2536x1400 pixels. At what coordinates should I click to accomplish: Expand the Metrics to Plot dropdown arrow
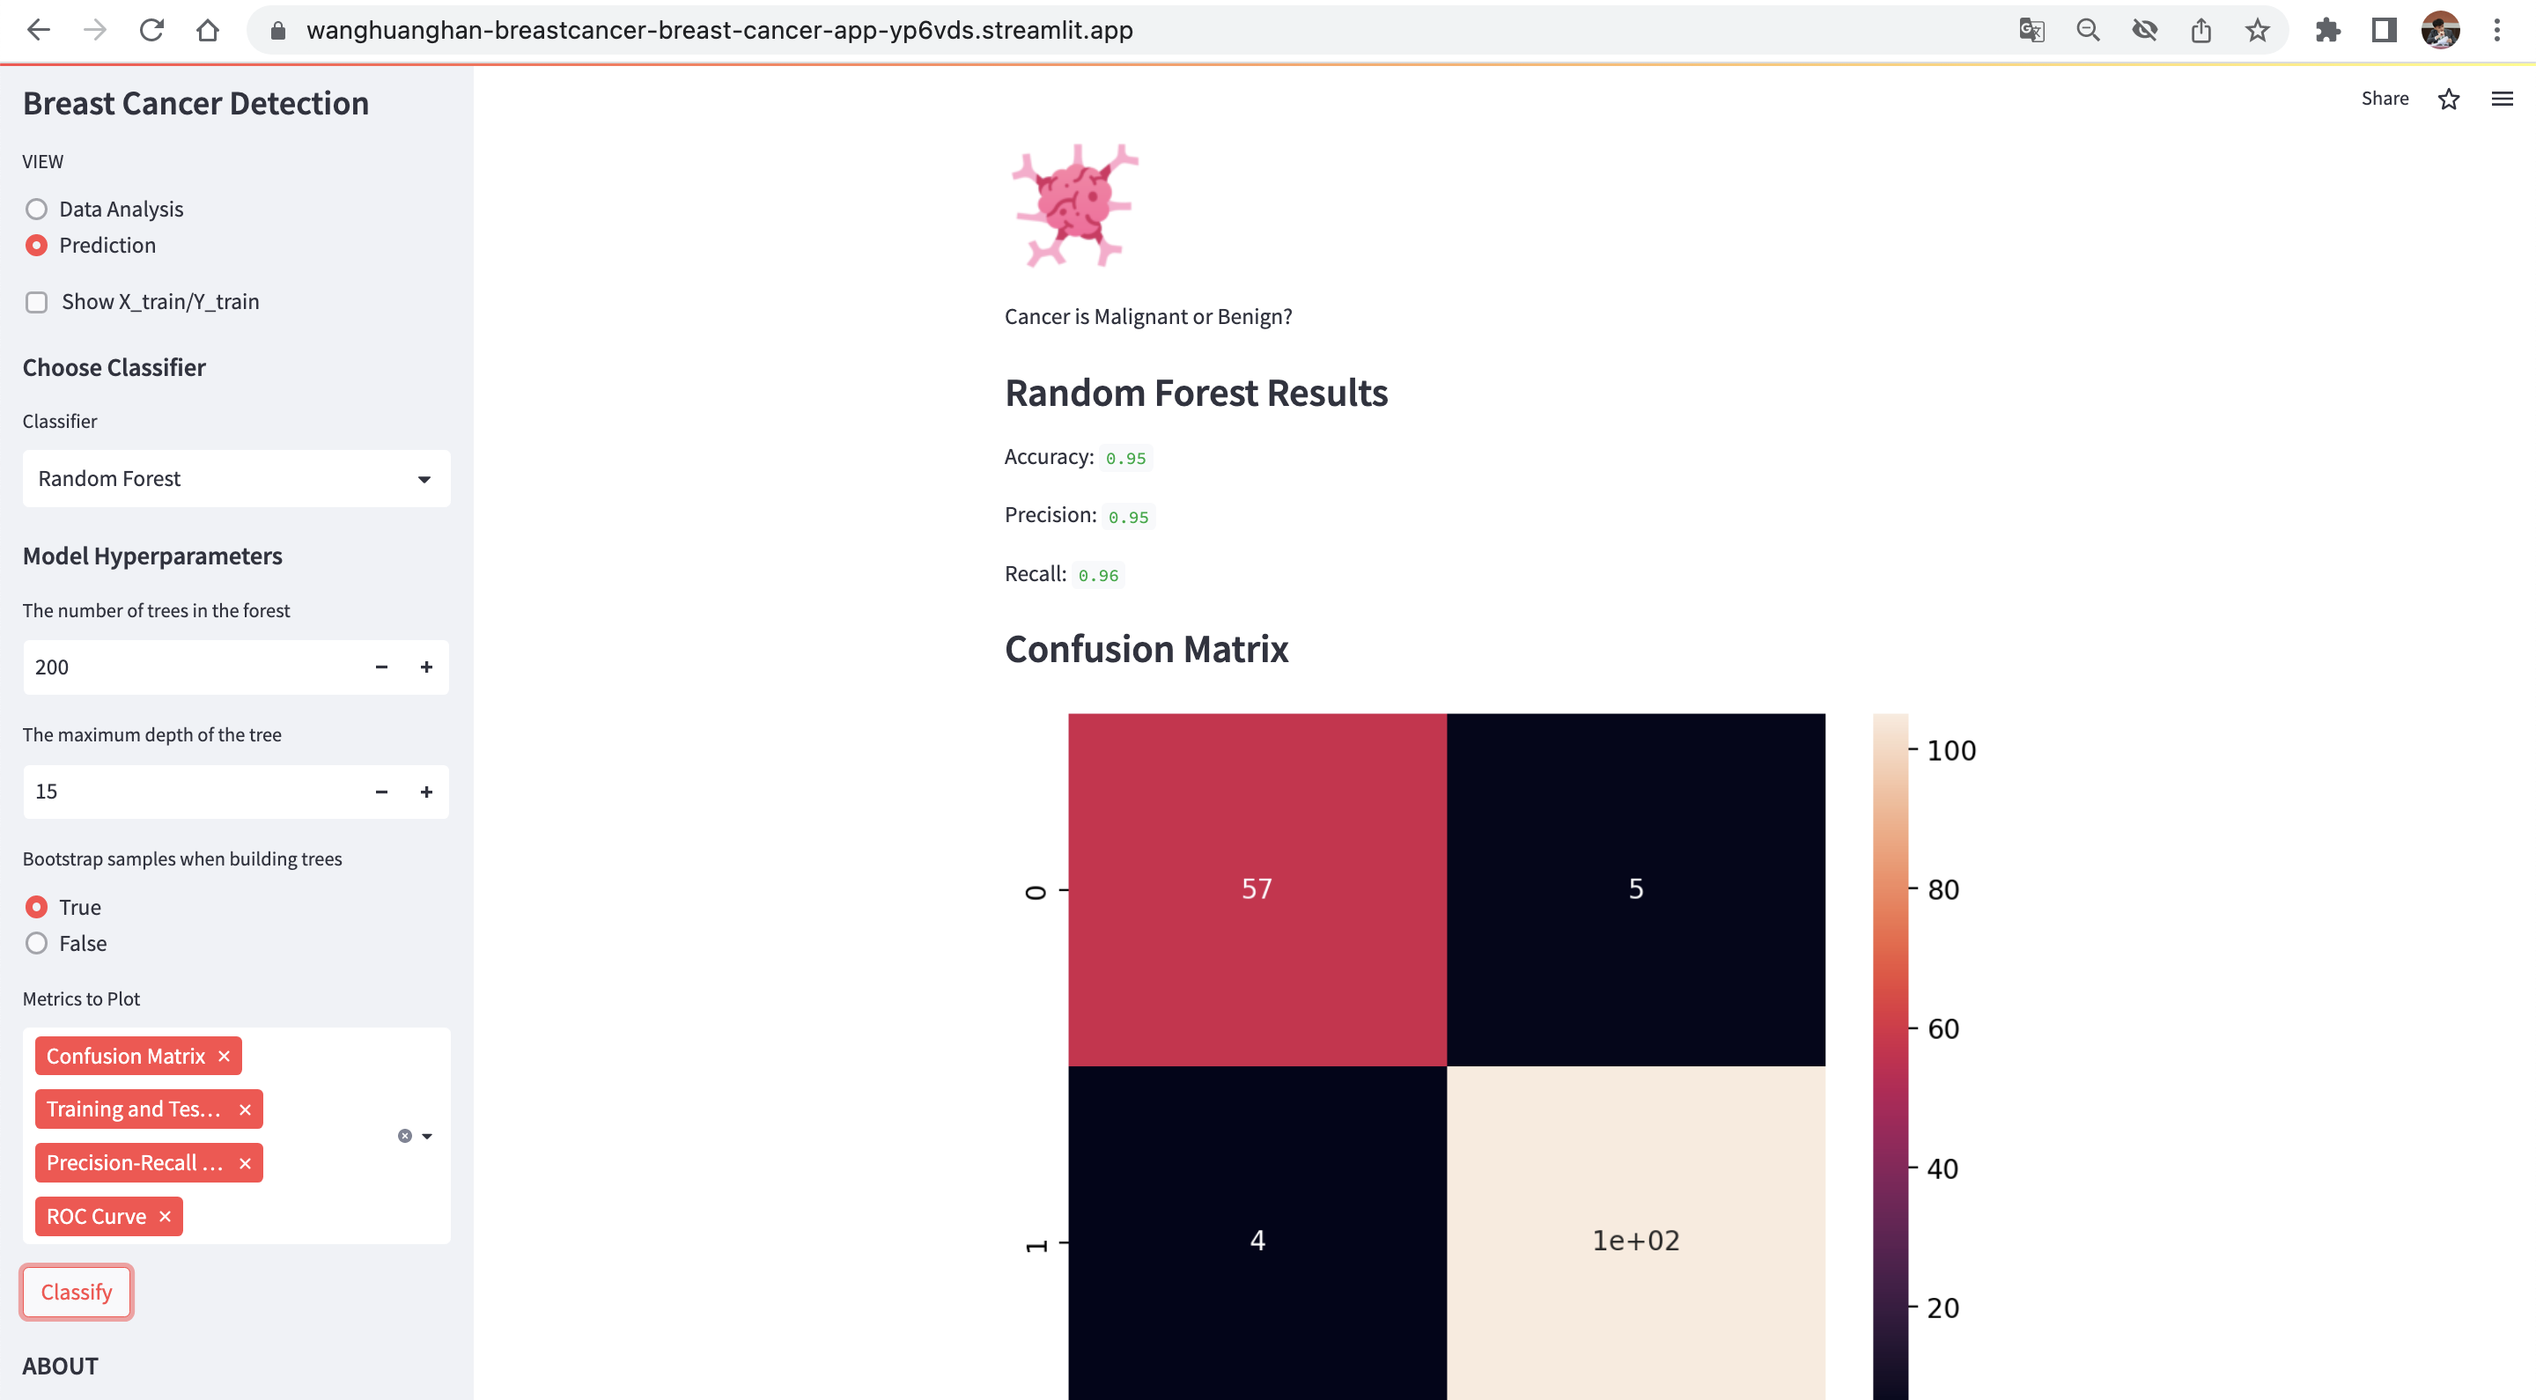[x=427, y=1136]
